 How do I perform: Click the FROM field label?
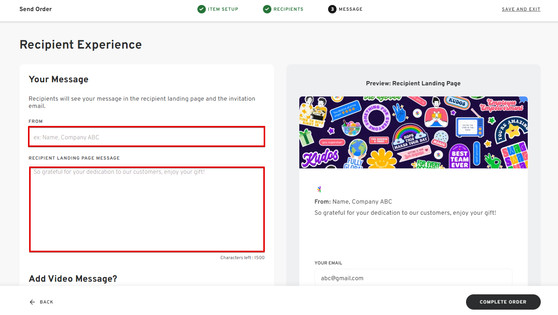36,121
